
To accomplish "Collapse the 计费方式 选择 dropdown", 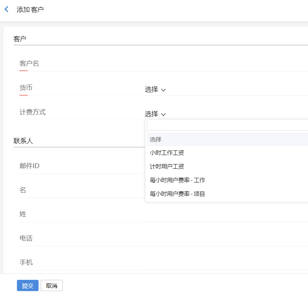I will tap(155, 114).
